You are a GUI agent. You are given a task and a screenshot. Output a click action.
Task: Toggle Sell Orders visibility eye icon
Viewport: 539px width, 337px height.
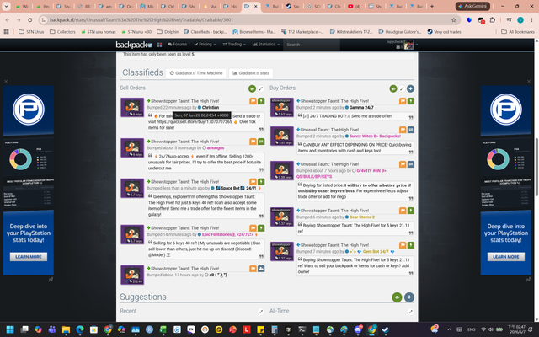(x=252, y=88)
